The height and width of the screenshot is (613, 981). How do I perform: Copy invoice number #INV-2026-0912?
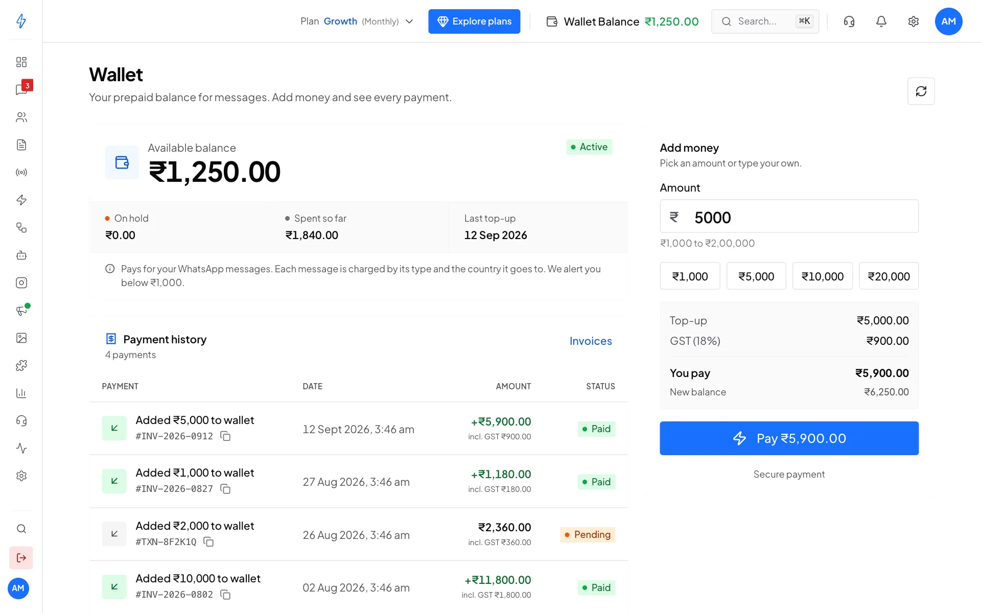point(225,436)
